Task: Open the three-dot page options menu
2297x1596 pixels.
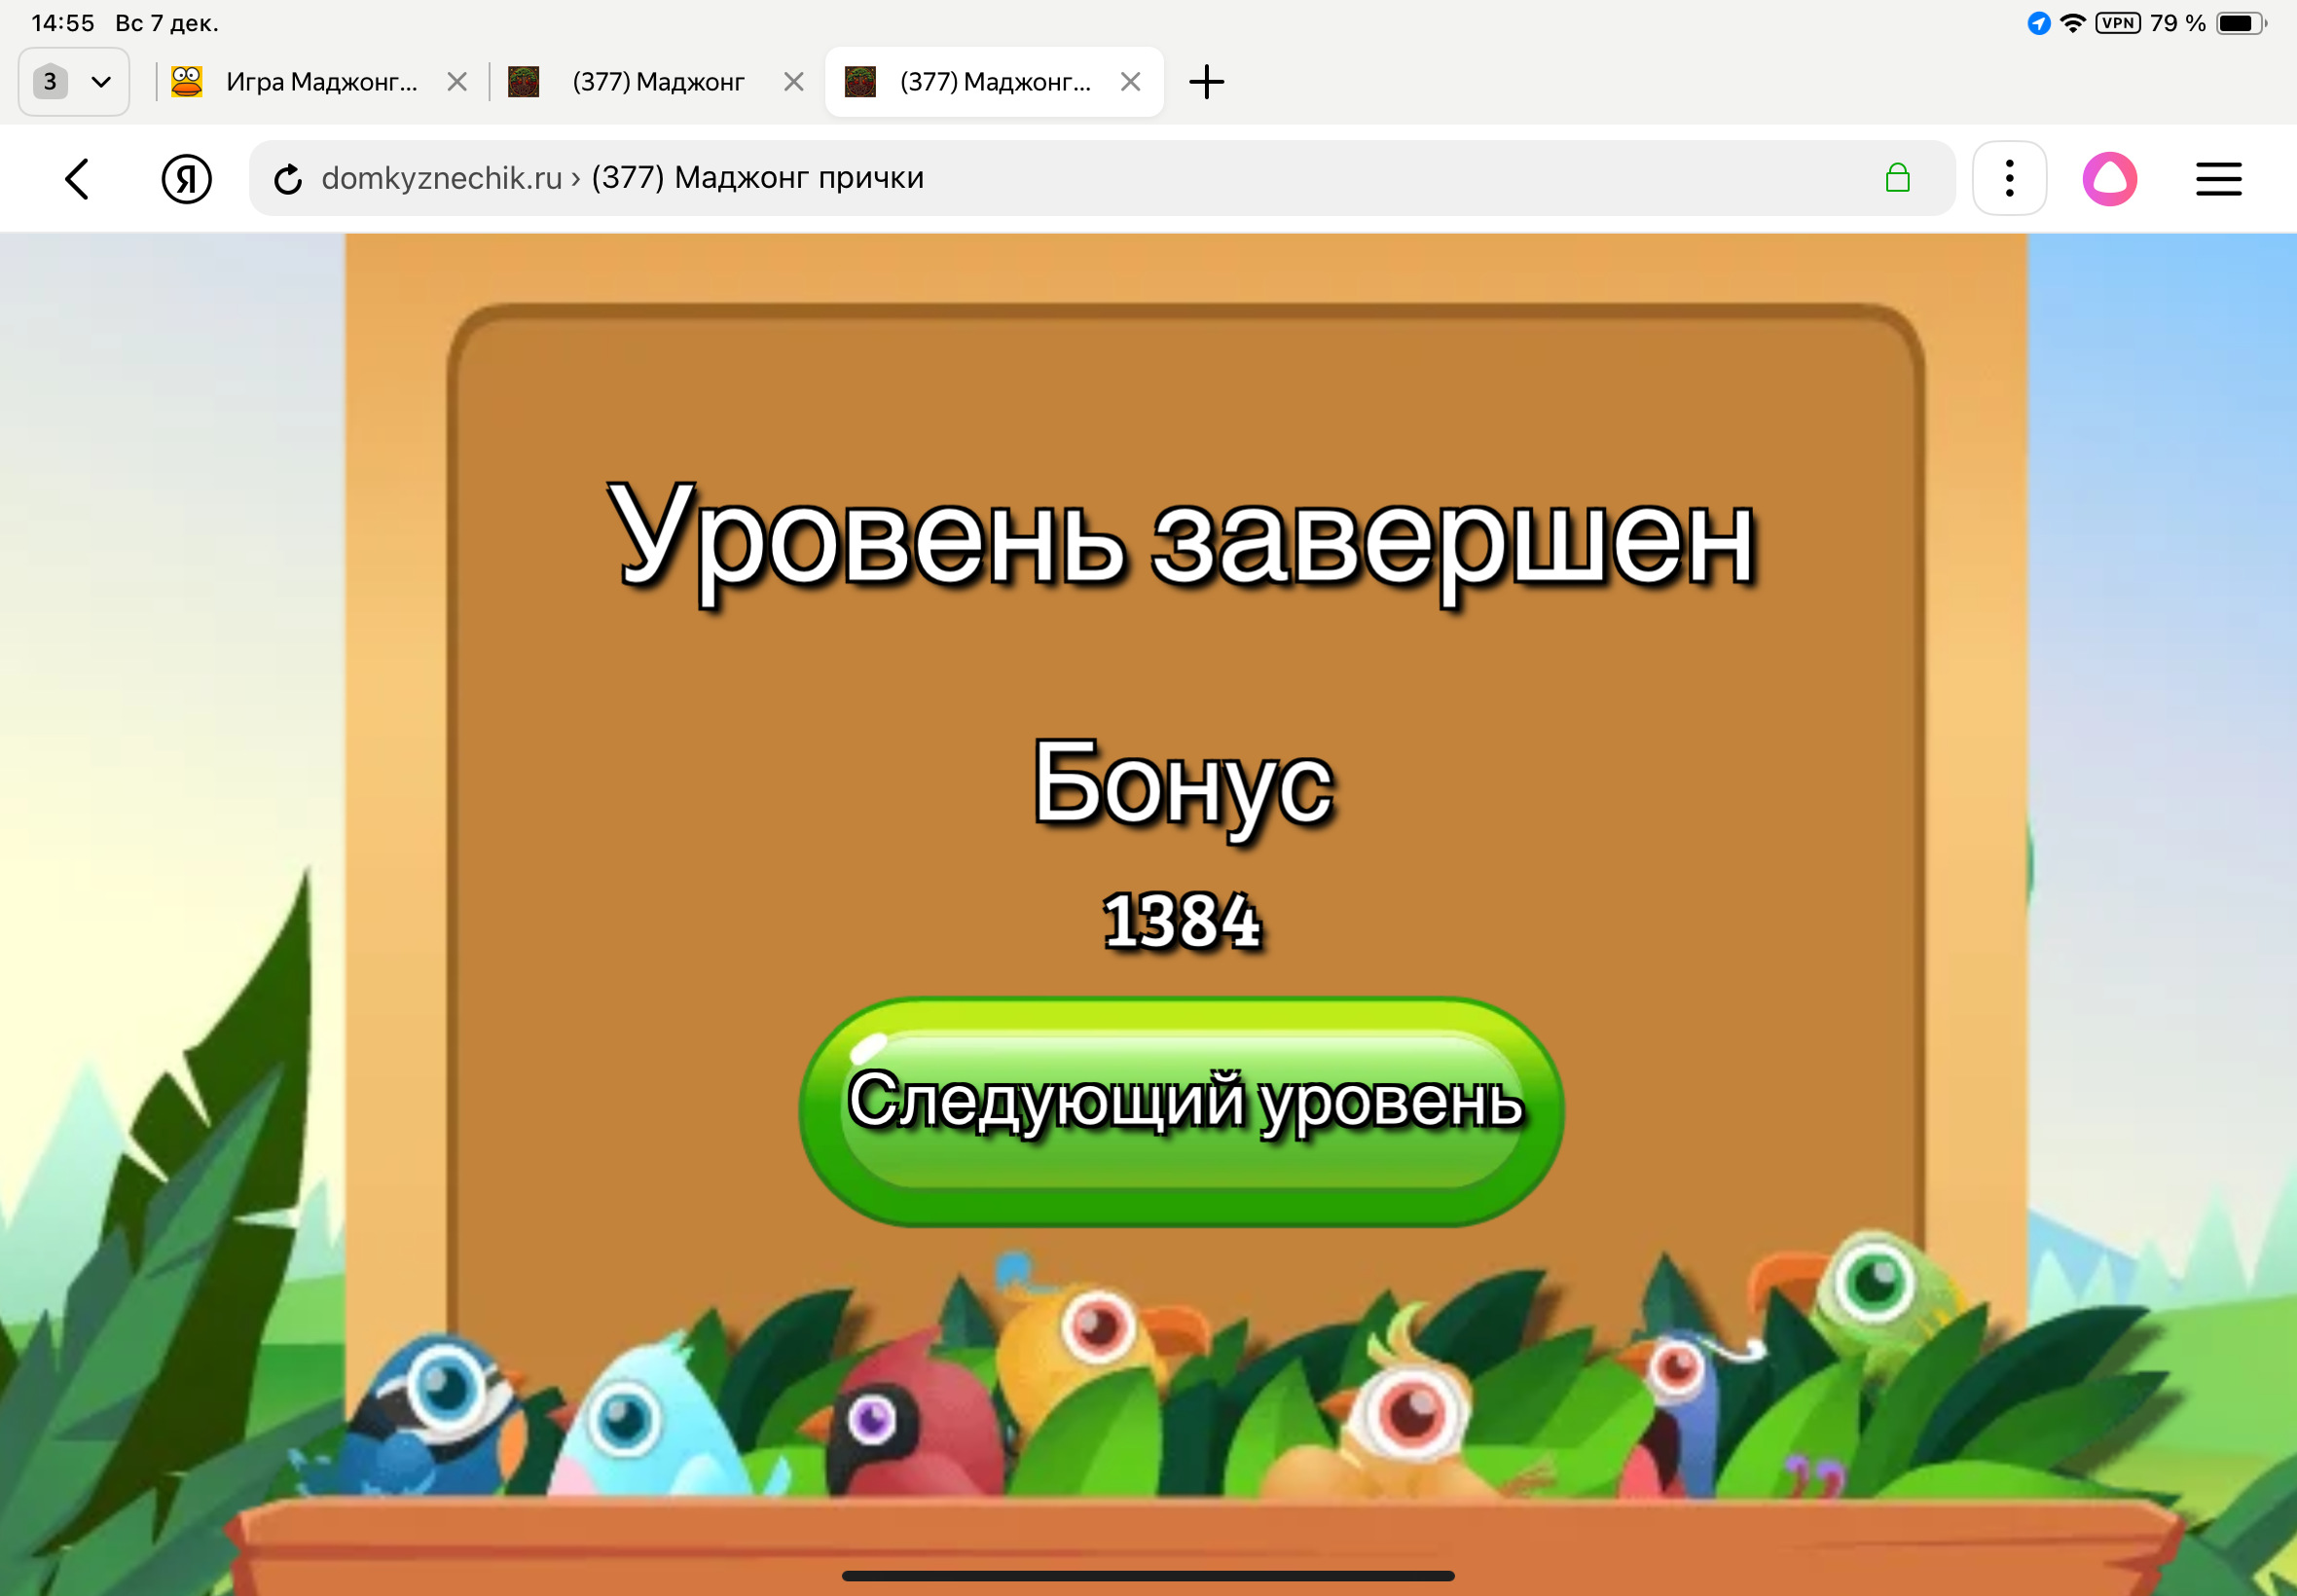Action: coord(2008,179)
